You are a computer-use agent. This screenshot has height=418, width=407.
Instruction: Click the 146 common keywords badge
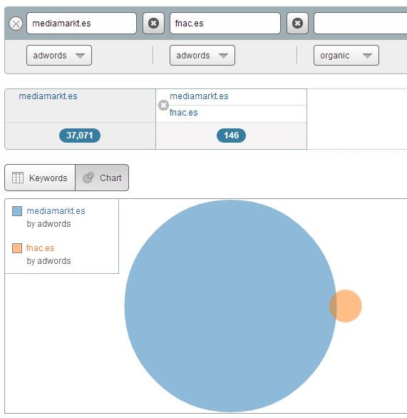pos(231,136)
